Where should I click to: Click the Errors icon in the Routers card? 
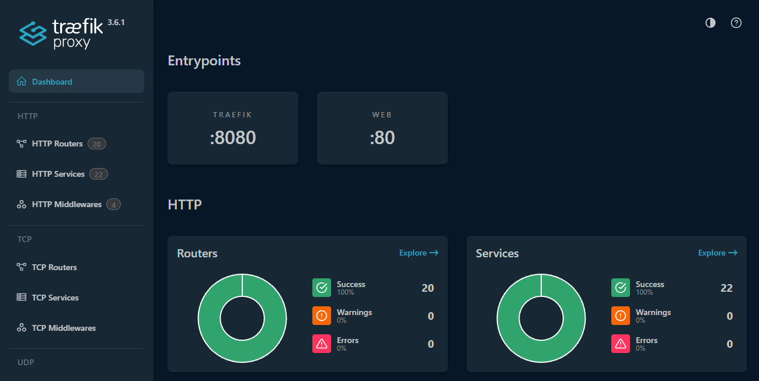coord(322,344)
